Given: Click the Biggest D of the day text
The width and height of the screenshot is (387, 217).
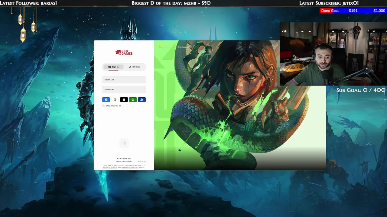Looking at the screenshot, I should coord(171,3).
